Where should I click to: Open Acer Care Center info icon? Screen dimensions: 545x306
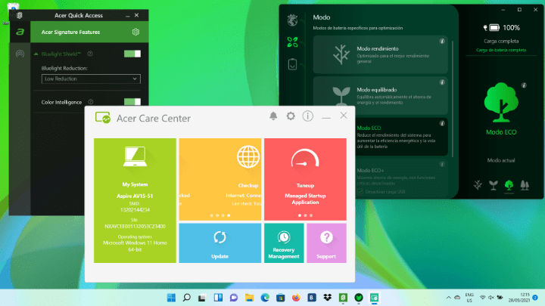(x=307, y=116)
